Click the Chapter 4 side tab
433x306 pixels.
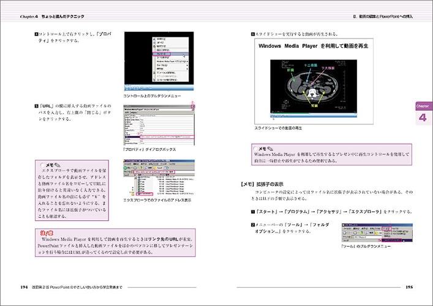pos(422,113)
